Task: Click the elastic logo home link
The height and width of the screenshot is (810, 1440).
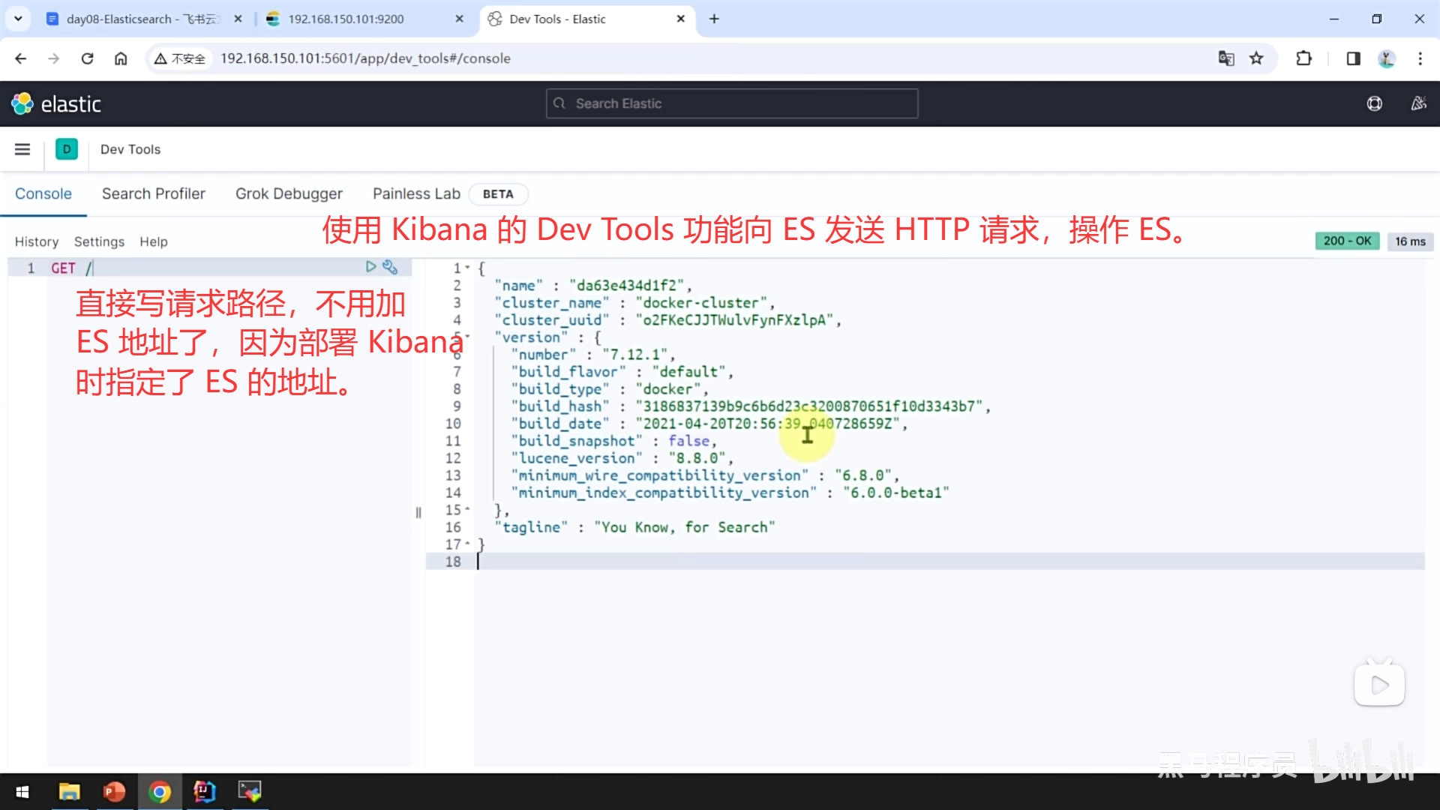Action: click(x=56, y=103)
